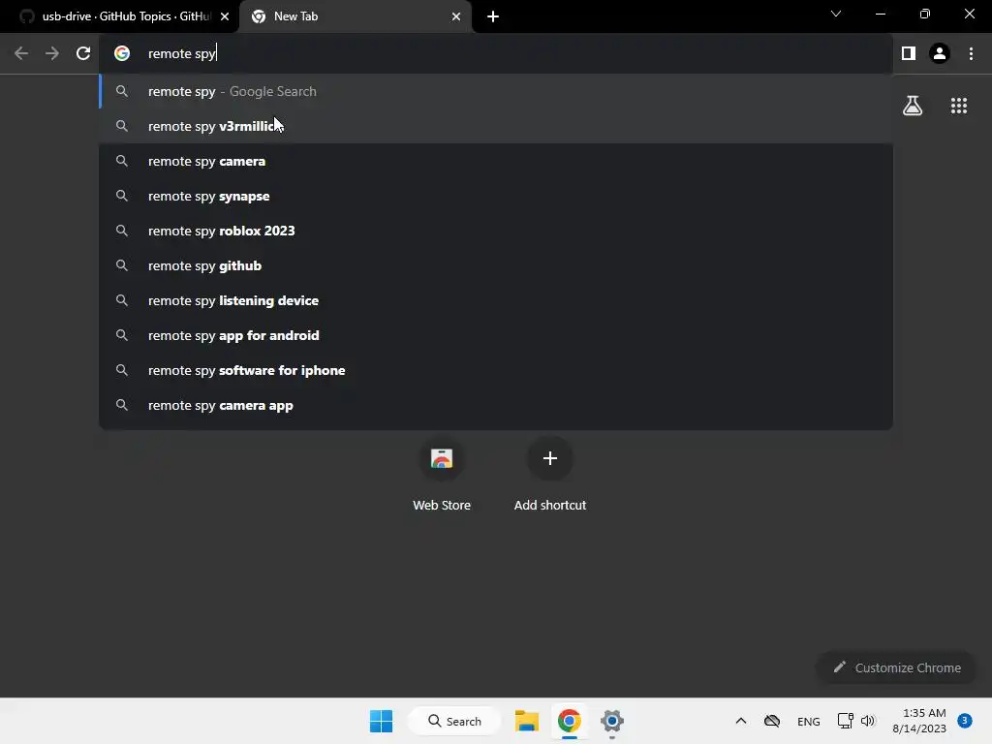
Task: Go back with the browser back arrow
Action: pos(21,53)
